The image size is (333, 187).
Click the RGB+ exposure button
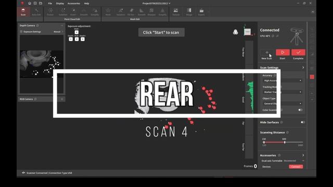pyautogui.click(x=76, y=32)
